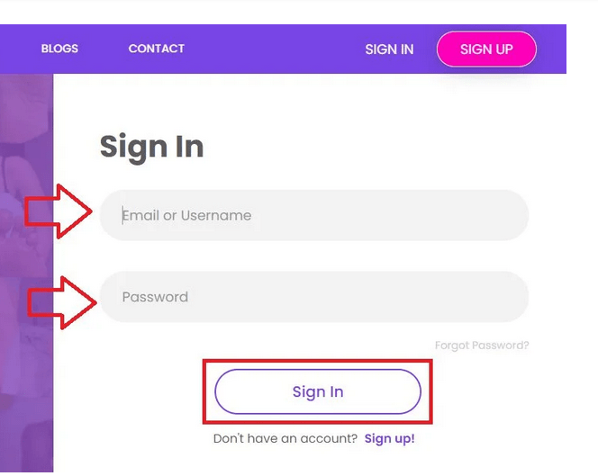Open the Forgot Password? link
This screenshot has height=476, width=598.
pyautogui.click(x=482, y=346)
